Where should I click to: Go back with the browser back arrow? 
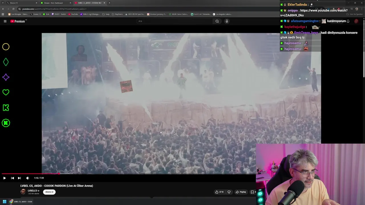tap(3, 9)
